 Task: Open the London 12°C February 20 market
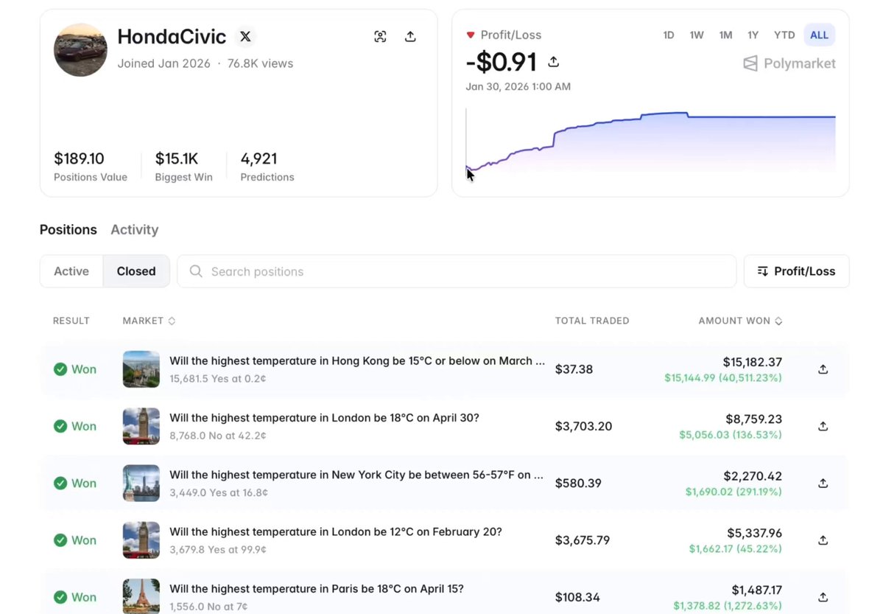pyautogui.click(x=336, y=531)
